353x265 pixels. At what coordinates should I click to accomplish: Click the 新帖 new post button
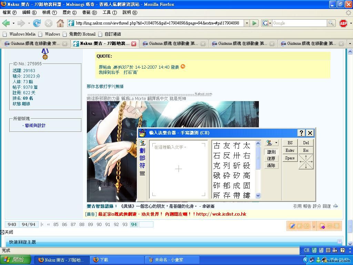299,226
